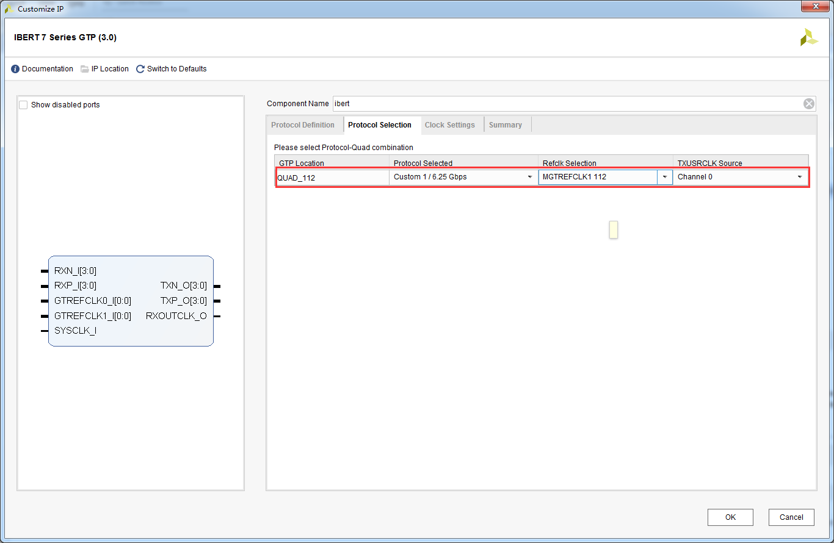Image resolution: width=834 pixels, height=543 pixels.
Task: Enable the Show disabled ports checkbox
Action: pyautogui.click(x=23, y=105)
